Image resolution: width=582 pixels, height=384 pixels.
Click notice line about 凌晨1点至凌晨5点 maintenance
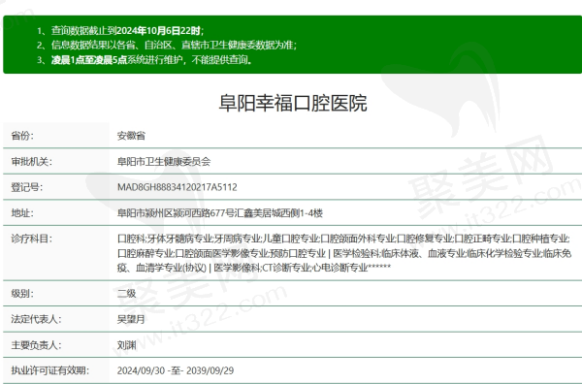click(145, 59)
